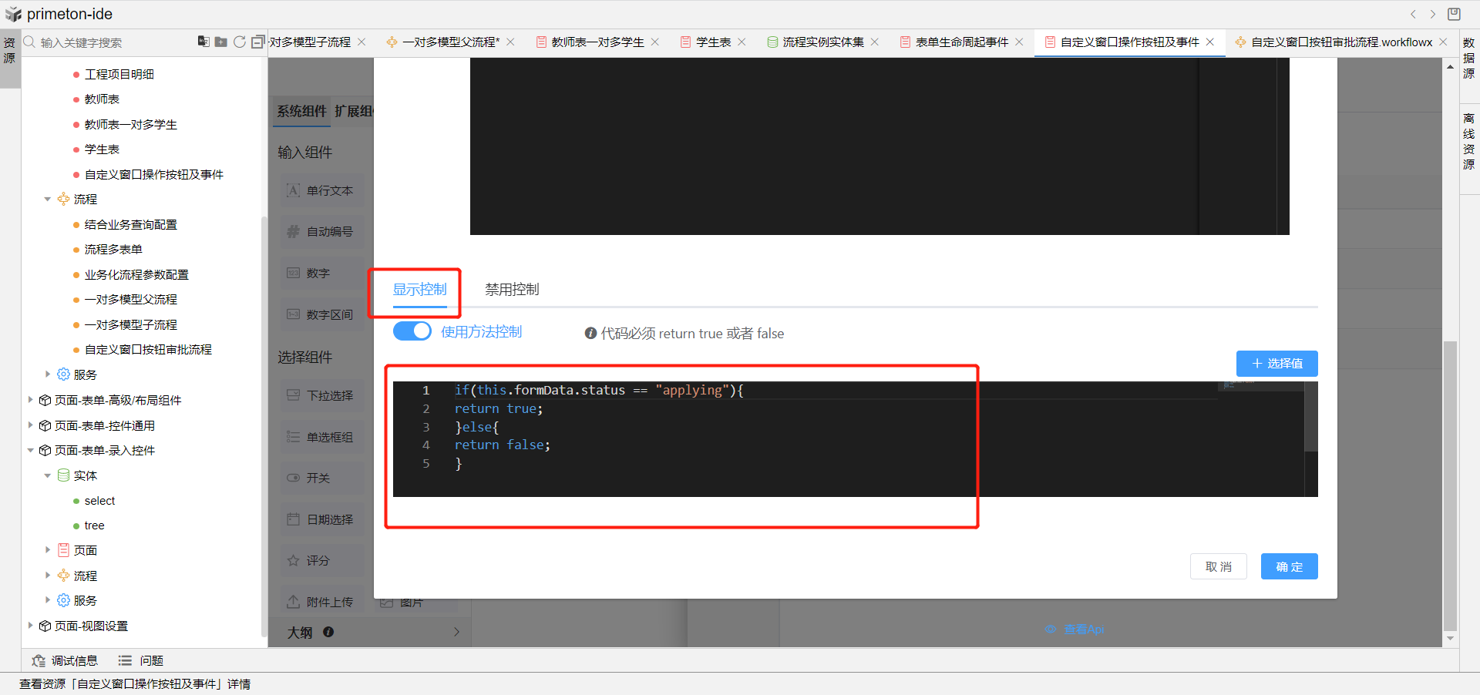Viewport: 1480px width, 695px height.
Task: Click the new folder icon
Action: click(x=220, y=42)
